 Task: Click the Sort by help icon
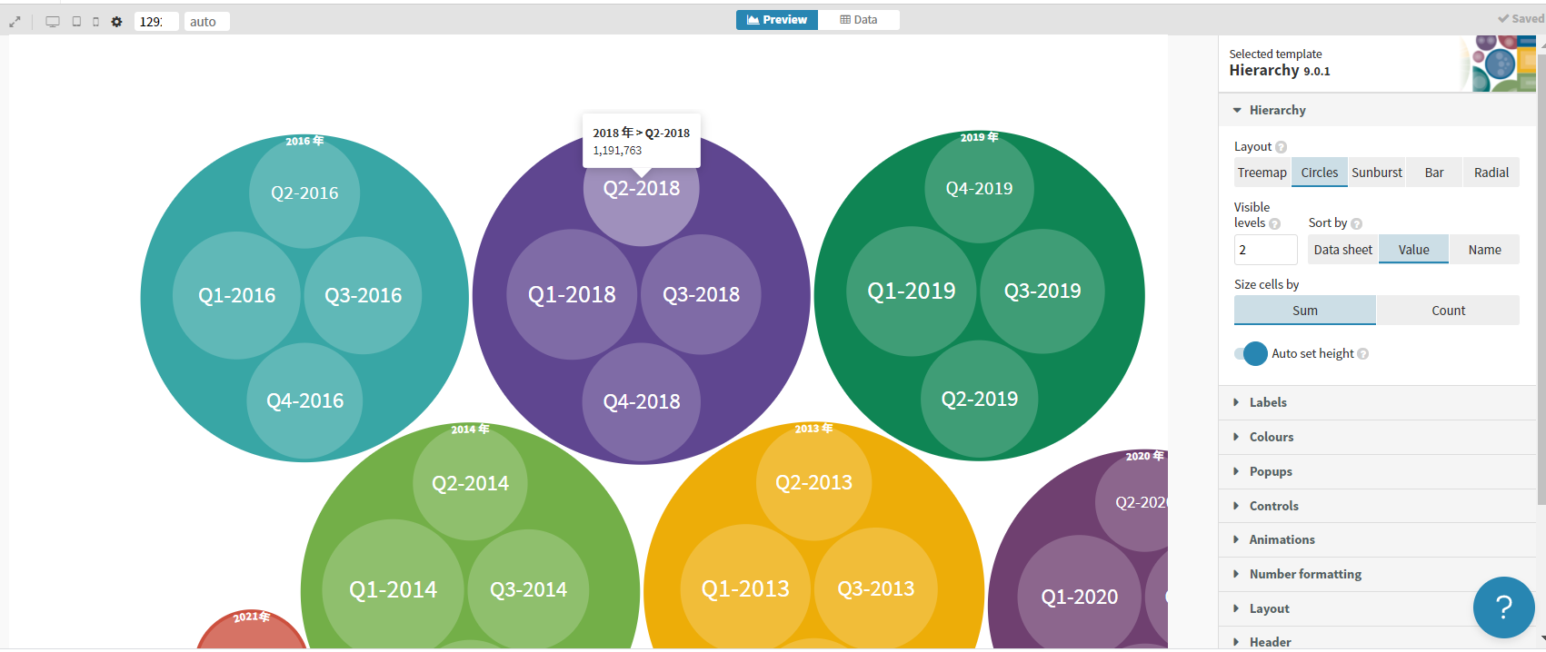[1356, 223]
